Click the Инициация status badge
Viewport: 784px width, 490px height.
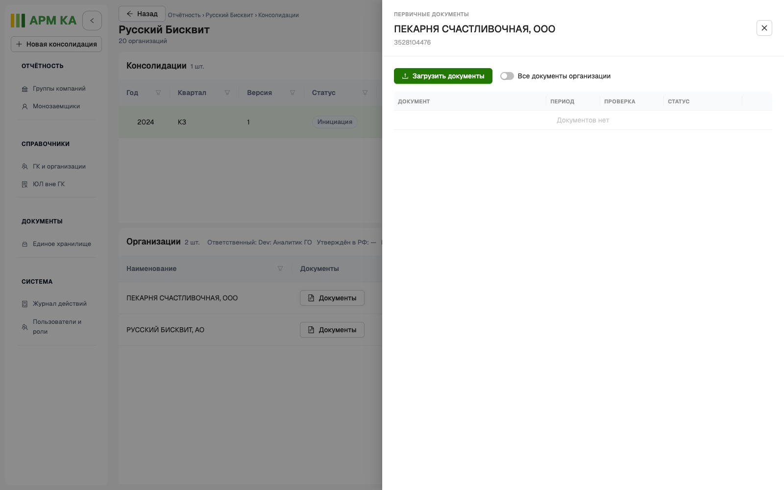tap(335, 122)
